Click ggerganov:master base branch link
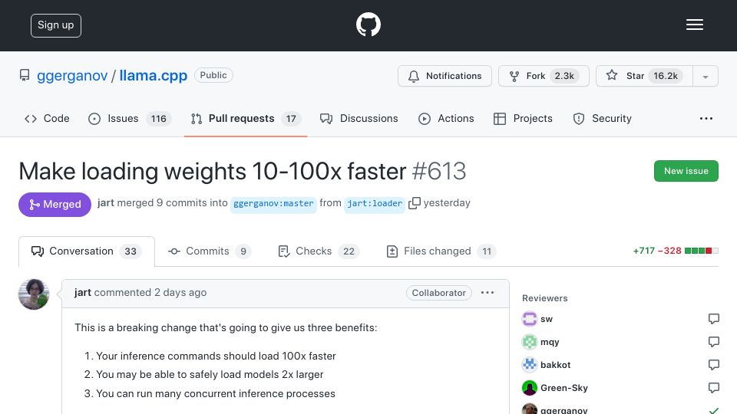The width and height of the screenshot is (737, 414). (x=273, y=204)
